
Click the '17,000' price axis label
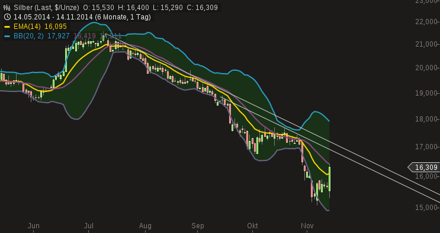click(x=426, y=147)
